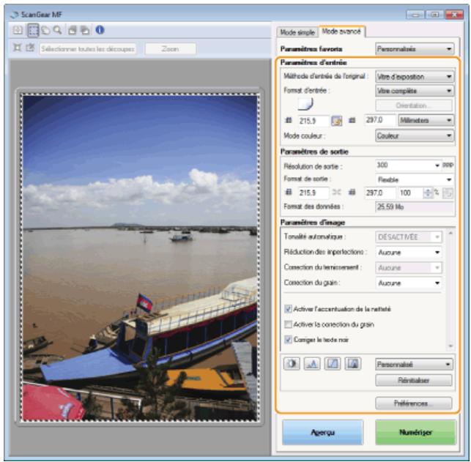The height and width of the screenshot is (462, 471).
Task: Toggle 'Activer l'accentuation de la netteté' checkbox
Action: pyautogui.click(x=288, y=309)
